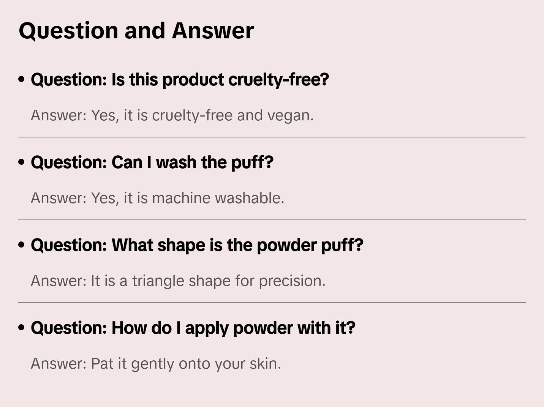The image size is (544, 407).
Task: Click the bullet before the powder puff shape question
Action: point(22,245)
